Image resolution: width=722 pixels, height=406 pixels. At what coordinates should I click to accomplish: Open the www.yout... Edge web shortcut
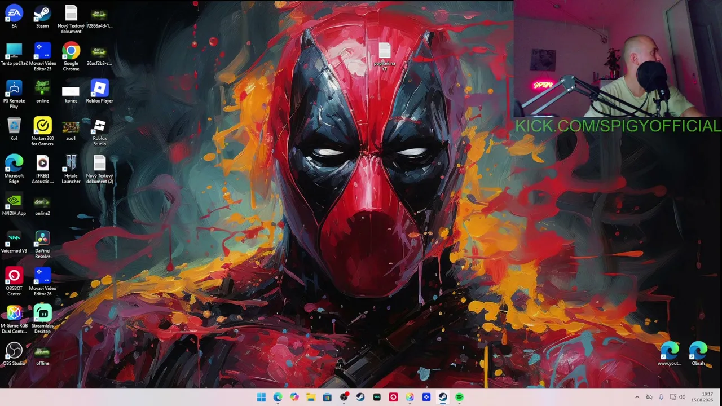(x=670, y=355)
